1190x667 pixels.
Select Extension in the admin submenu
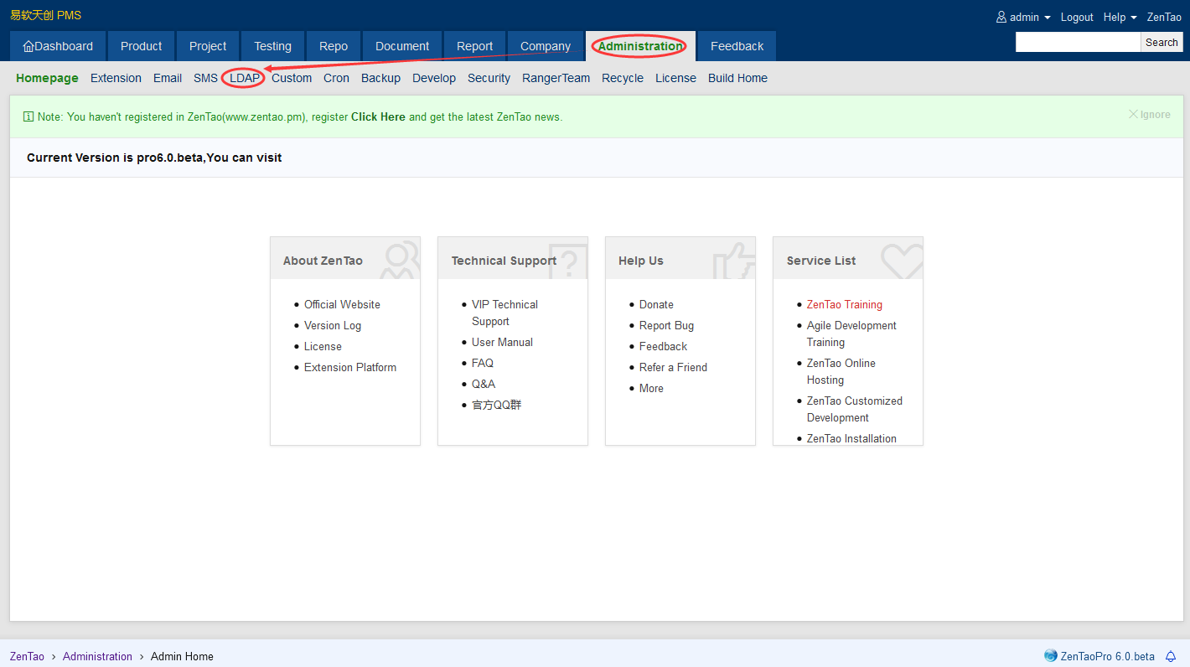tap(116, 78)
